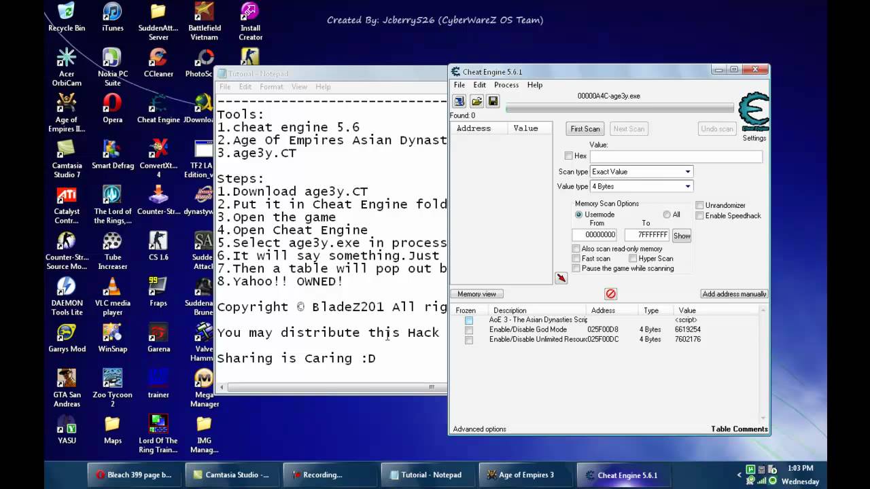
Task: Click the Show button beside the range
Action: point(682,236)
